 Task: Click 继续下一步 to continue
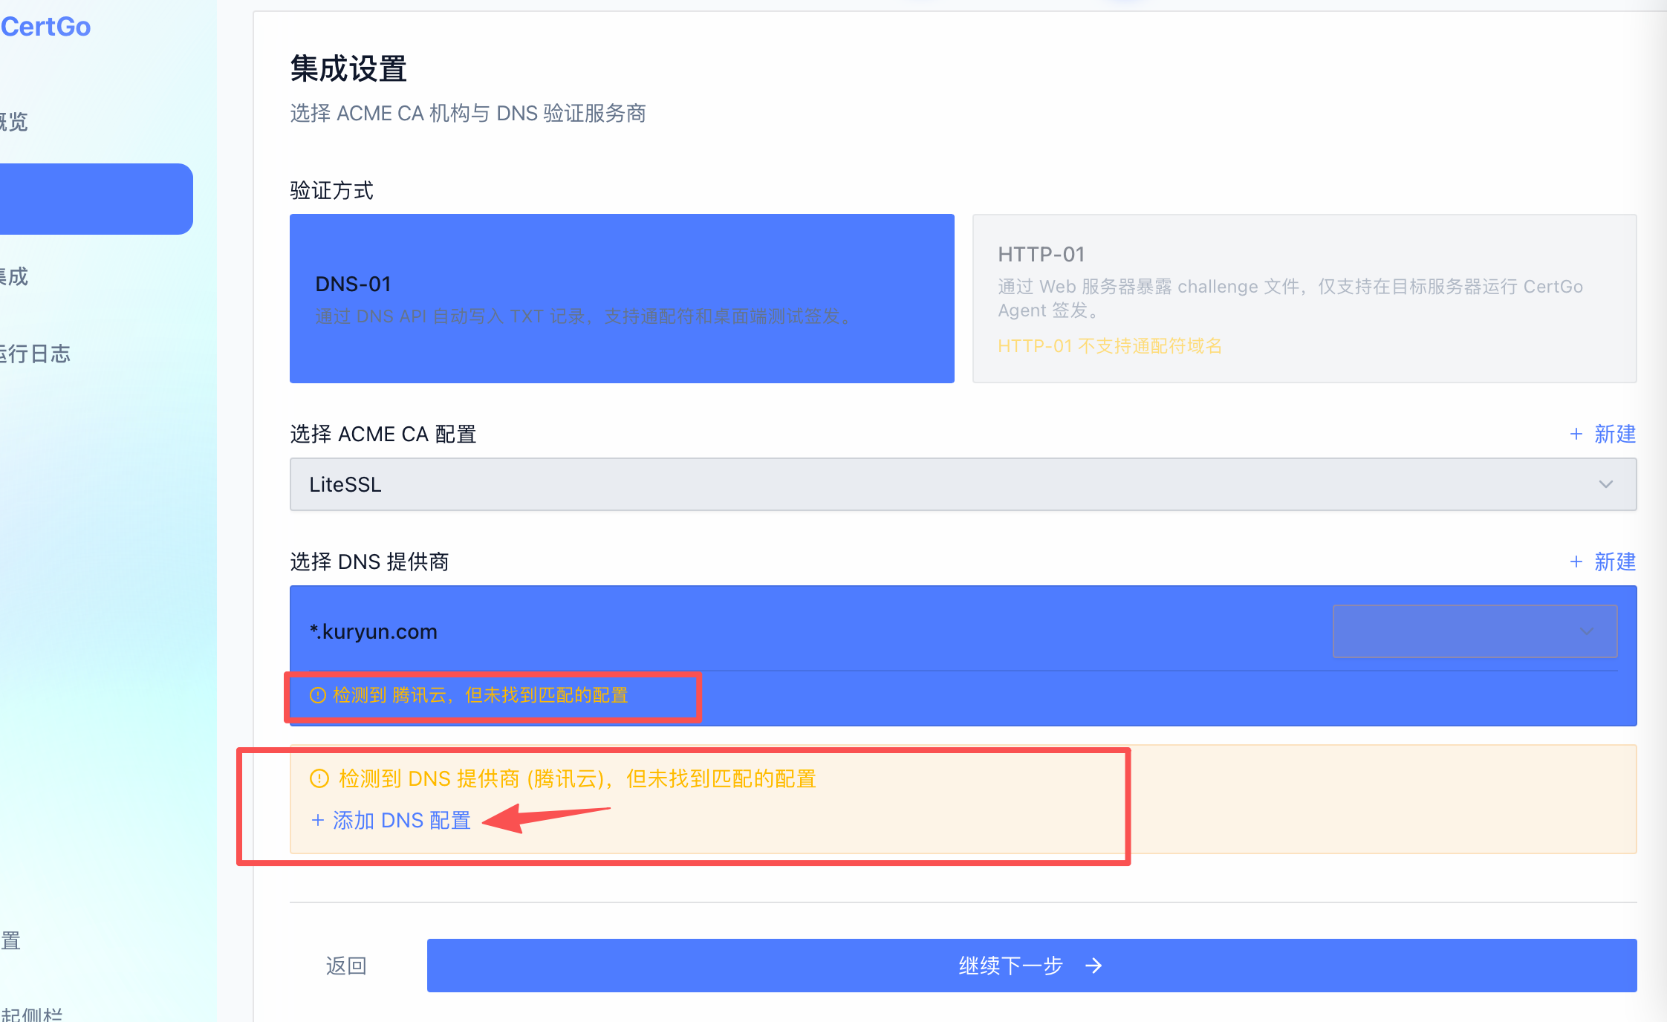pos(1032,966)
